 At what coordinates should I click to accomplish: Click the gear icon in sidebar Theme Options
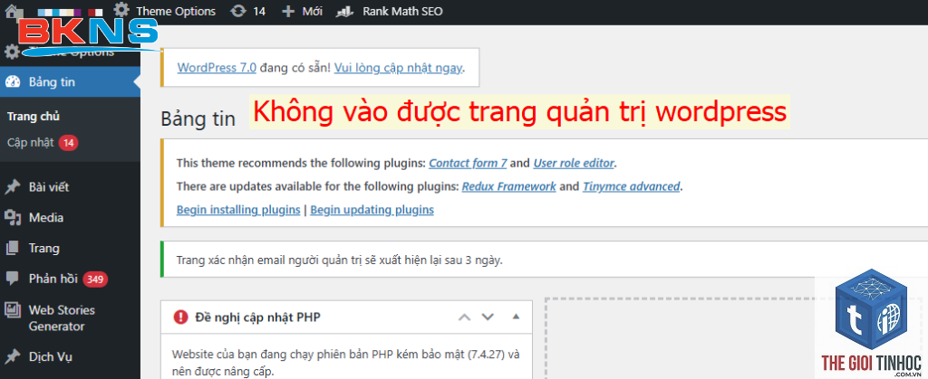click(x=11, y=52)
